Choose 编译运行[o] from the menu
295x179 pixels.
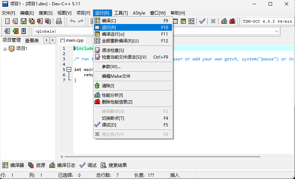[x=133, y=34]
